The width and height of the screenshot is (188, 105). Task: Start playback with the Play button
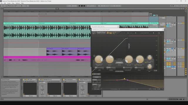tap(80, 6)
